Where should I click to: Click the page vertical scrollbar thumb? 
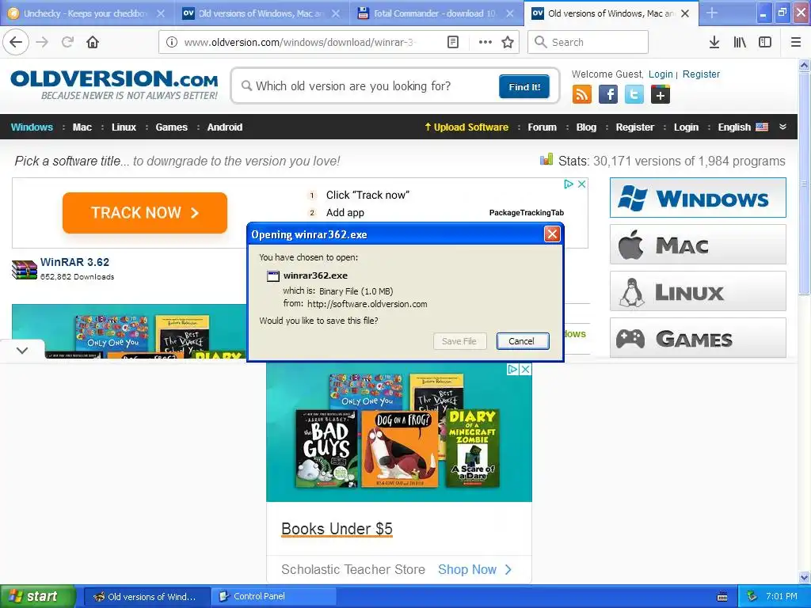click(x=805, y=183)
